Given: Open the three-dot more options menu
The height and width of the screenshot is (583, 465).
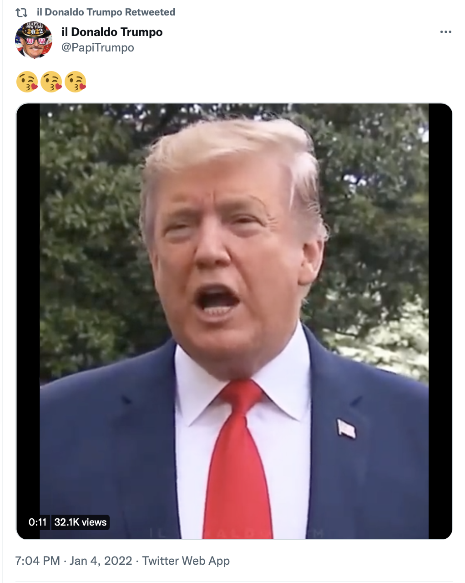Looking at the screenshot, I should (x=446, y=32).
